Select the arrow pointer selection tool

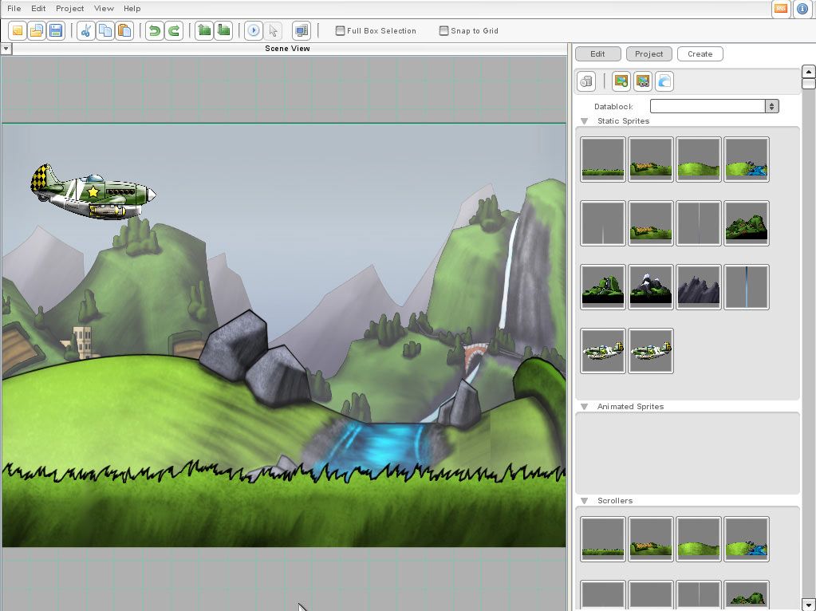[273, 31]
